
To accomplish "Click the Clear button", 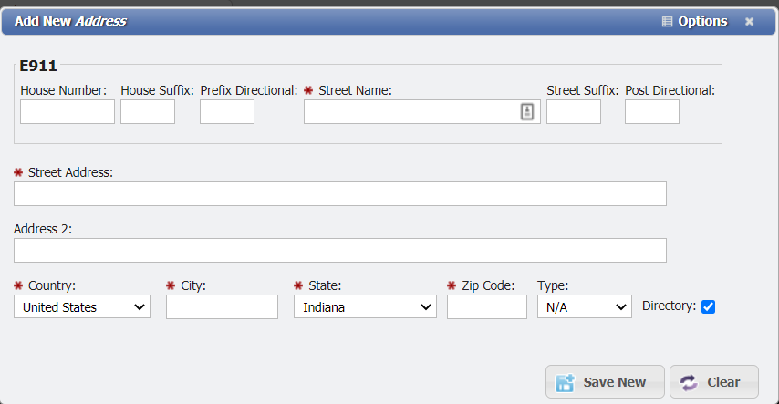I will tap(713, 382).
